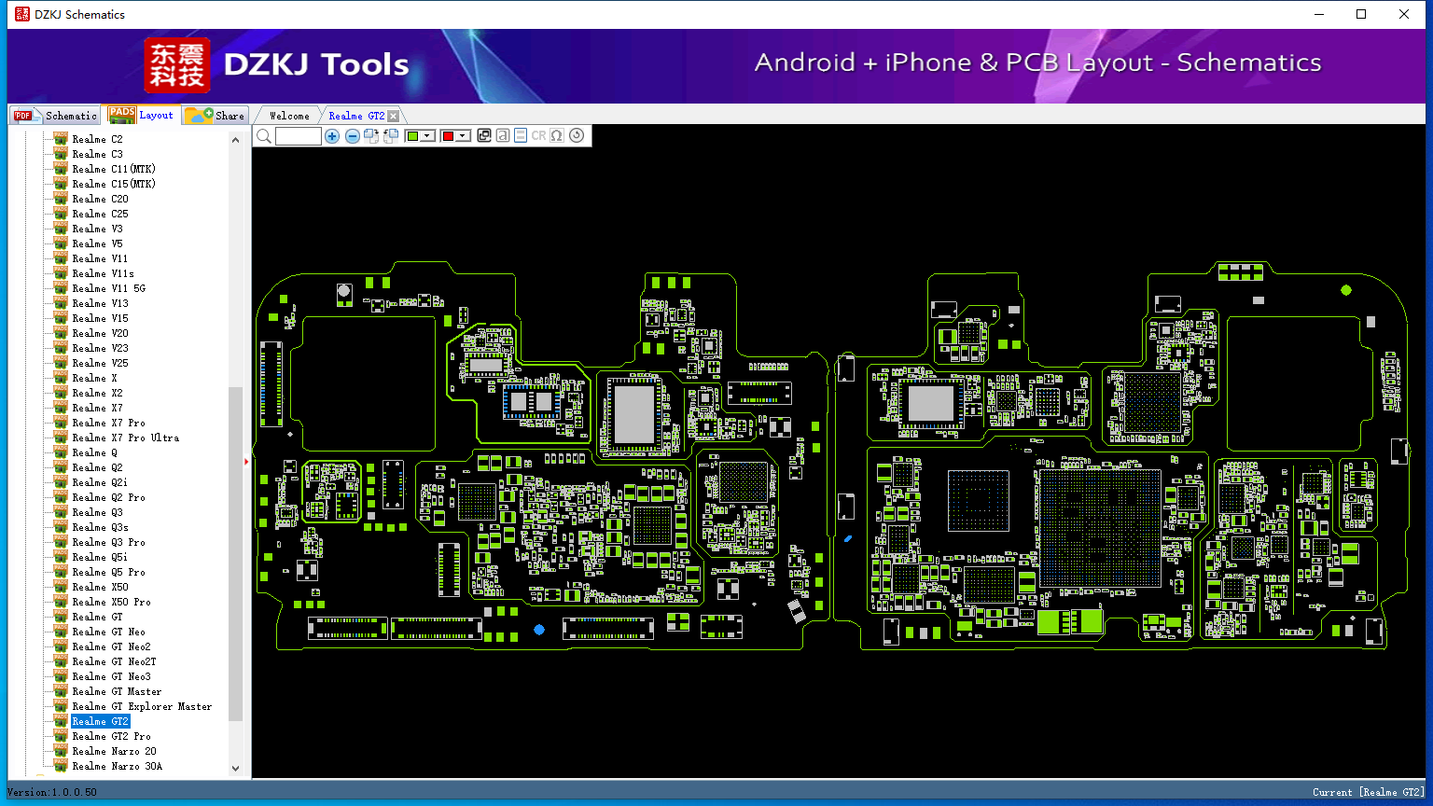Pick Realme V20 in the tree
Image resolution: width=1433 pixels, height=806 pixels.
point(101,333)
